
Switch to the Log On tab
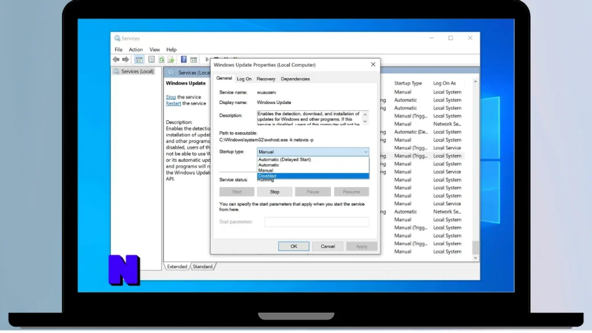(x=244, y=79)
